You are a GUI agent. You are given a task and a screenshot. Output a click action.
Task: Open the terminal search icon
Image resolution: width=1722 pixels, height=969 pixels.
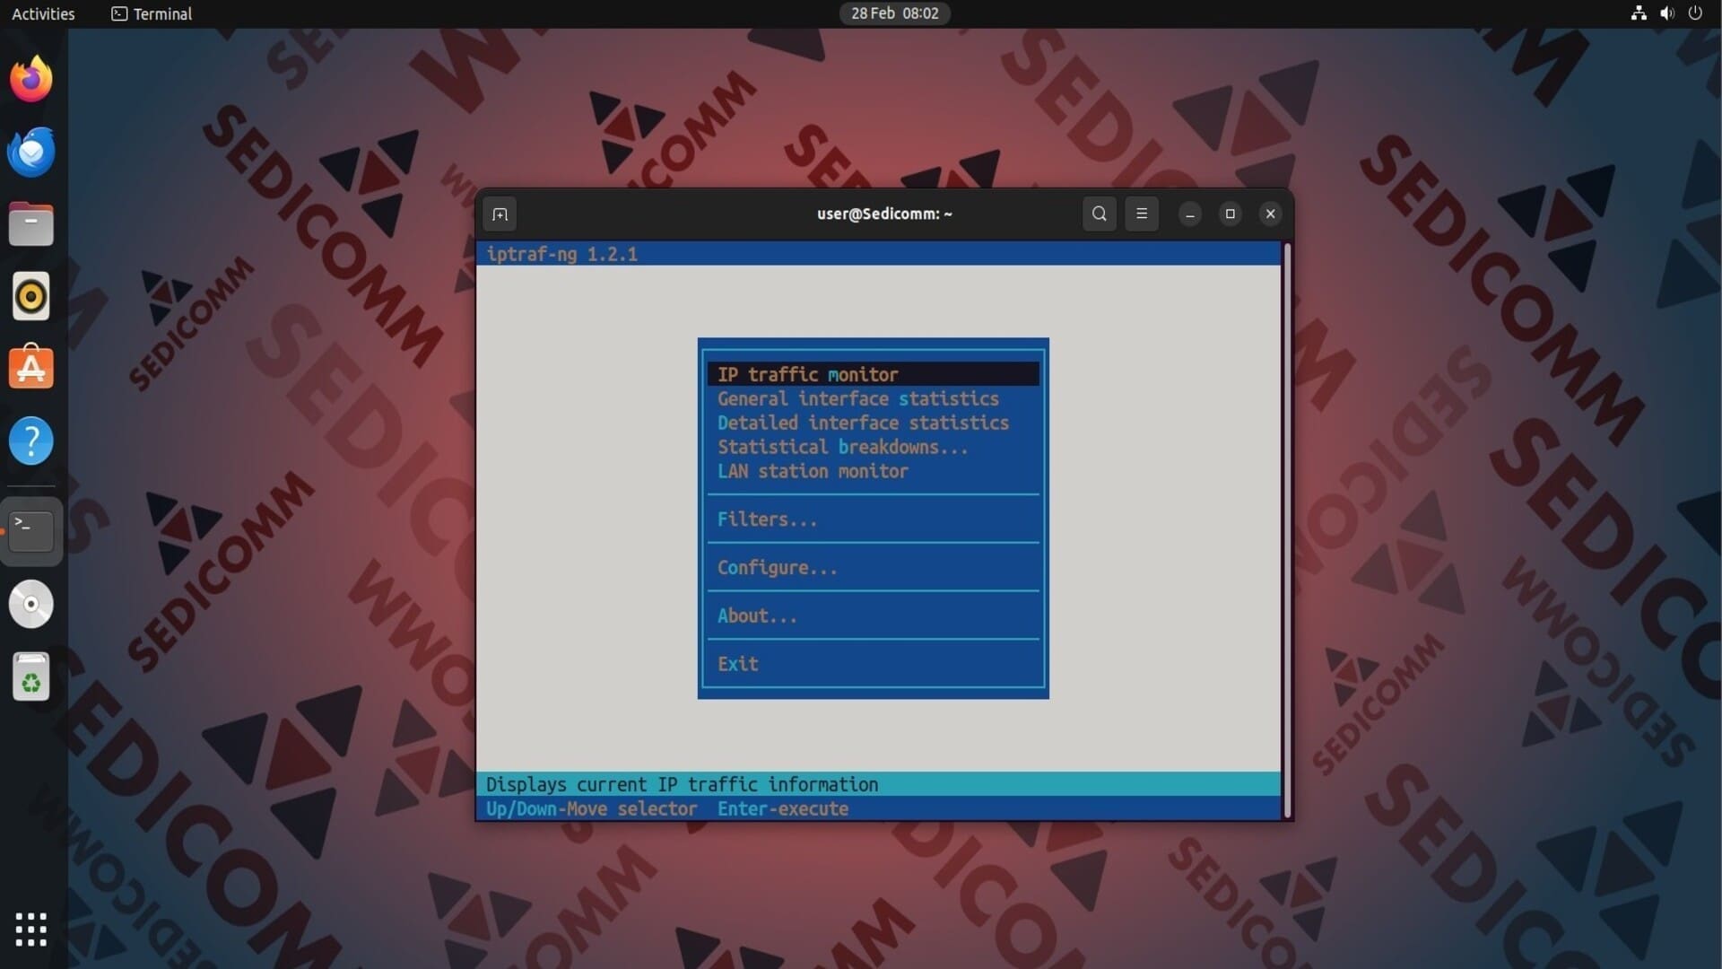click(x=1099, y=214)
